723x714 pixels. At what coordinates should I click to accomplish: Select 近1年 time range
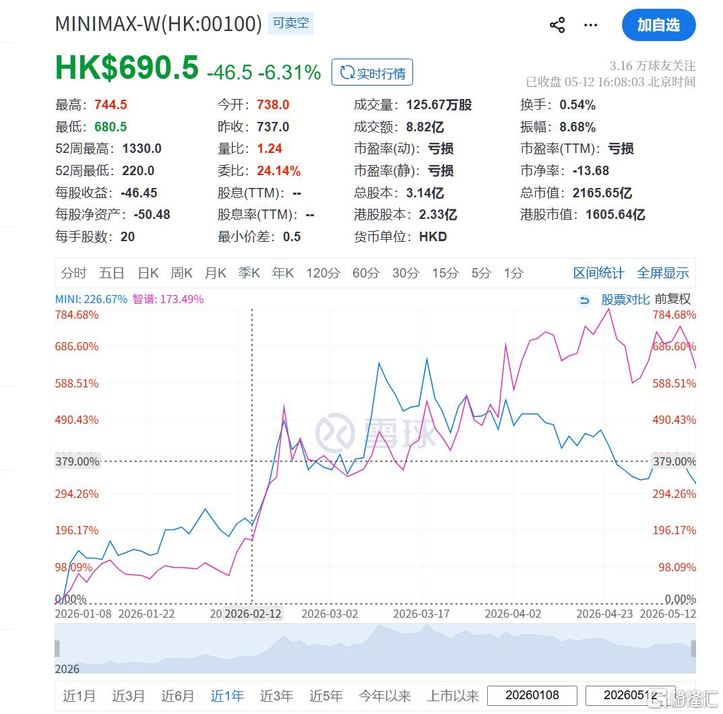227,696
